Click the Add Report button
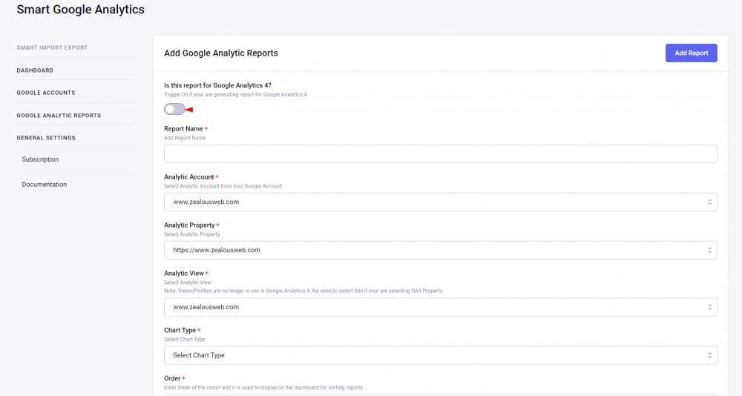This screenshot has height=396, width=742. (691, 53)
